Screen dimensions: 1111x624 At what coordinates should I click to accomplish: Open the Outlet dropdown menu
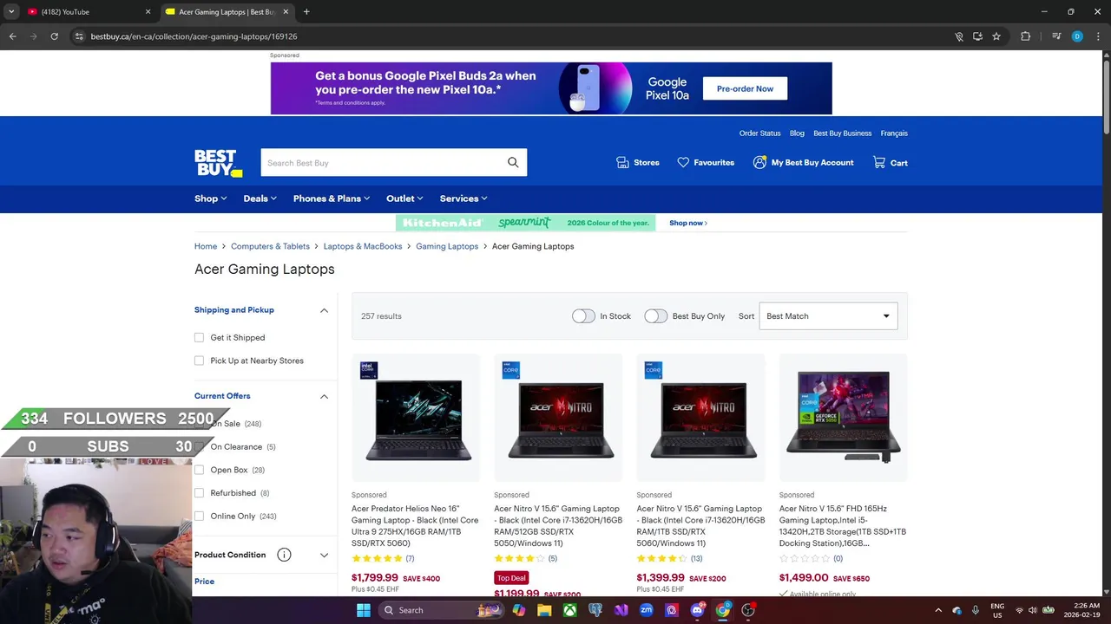404,198
